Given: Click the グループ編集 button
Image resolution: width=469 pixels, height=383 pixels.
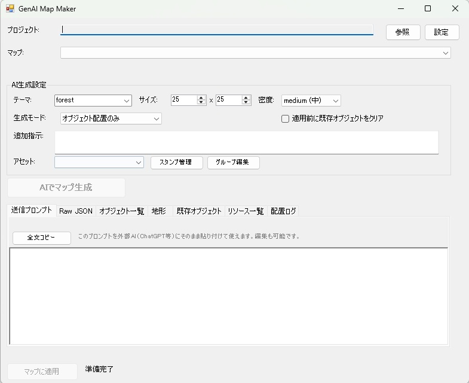Looking at the screenshot, I should coord(233,162).
